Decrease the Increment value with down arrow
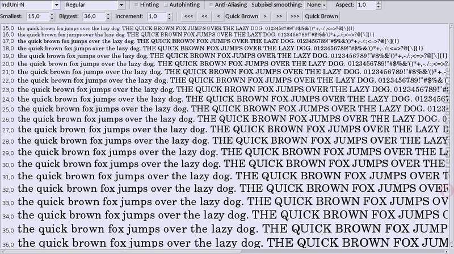This screenshot has width=454, height=254. [169, 18]
